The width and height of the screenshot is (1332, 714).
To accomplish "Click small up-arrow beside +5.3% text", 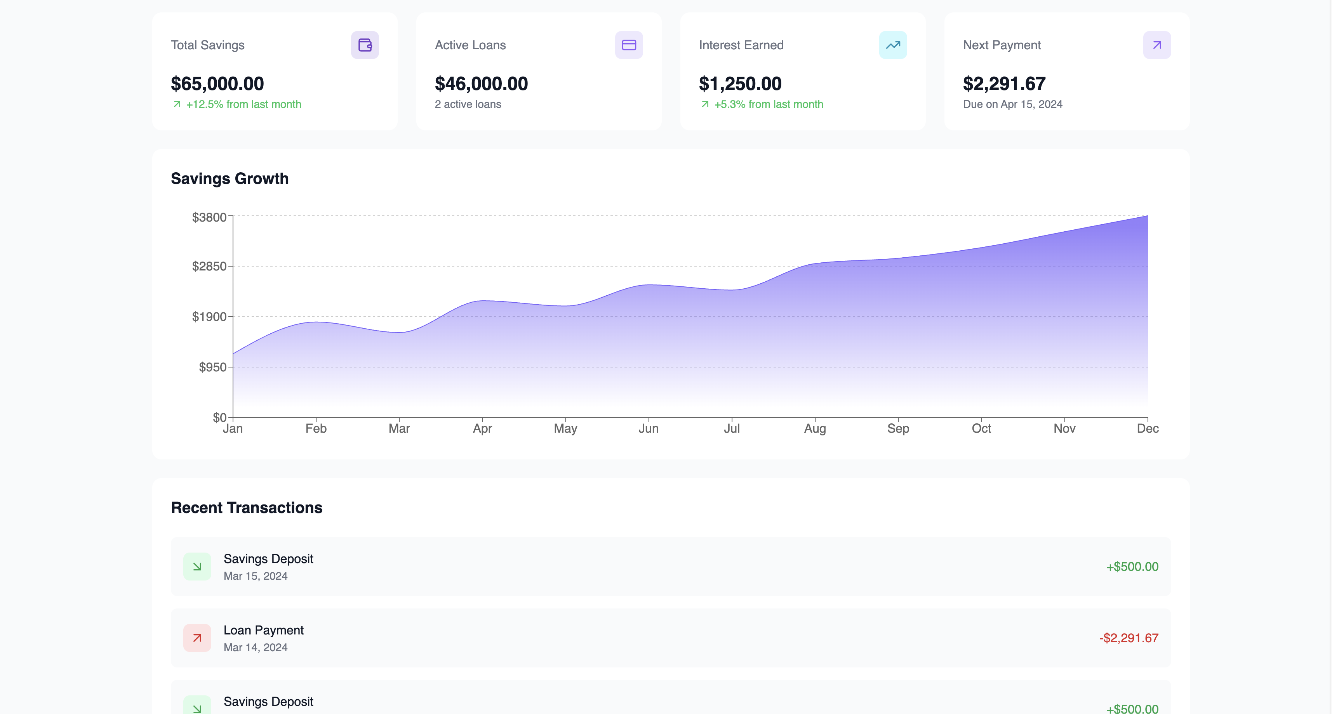I will pos(705,104).
